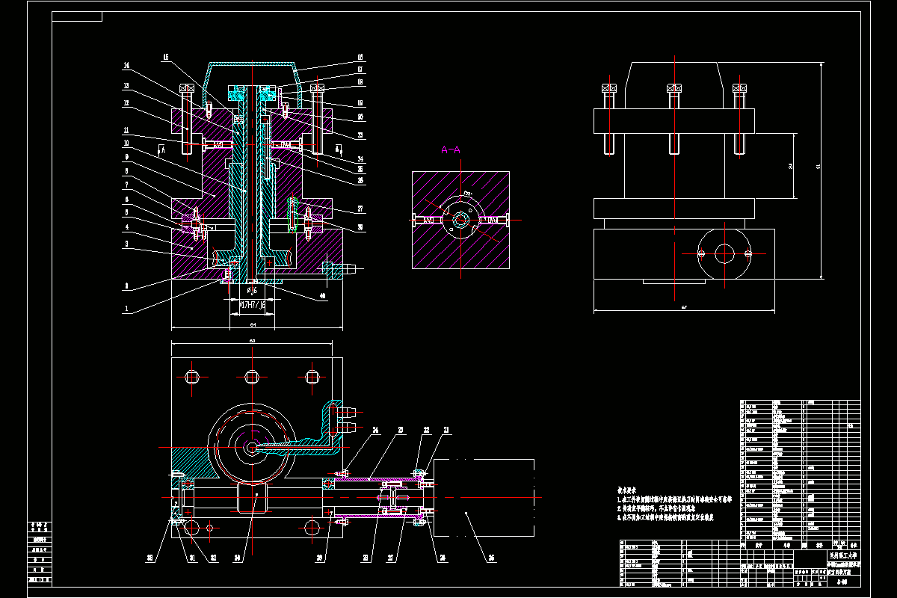897x598 pixels.
Task: Select technical requirement note line 3
Action: point(667,517)
